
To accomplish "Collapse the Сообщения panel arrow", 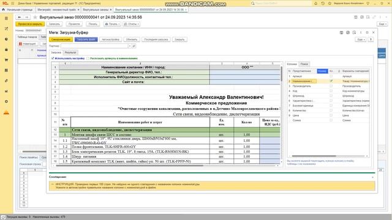I will [x=372, y=177].
